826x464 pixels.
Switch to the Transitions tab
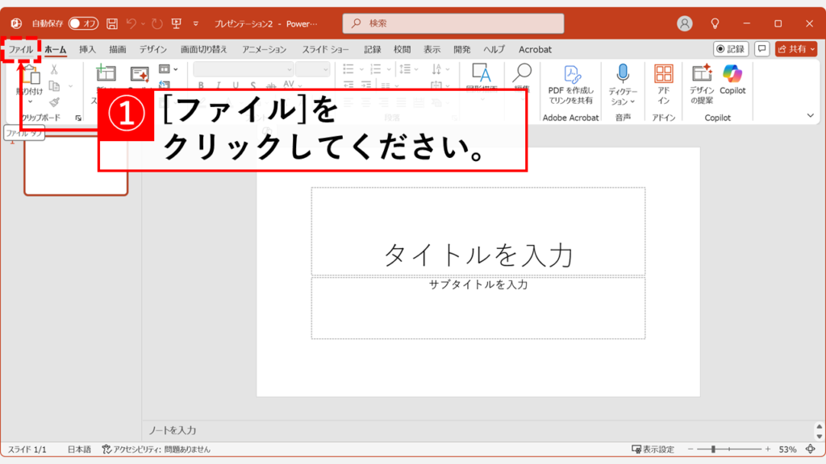pyautogui.click(x=204, y=49)
